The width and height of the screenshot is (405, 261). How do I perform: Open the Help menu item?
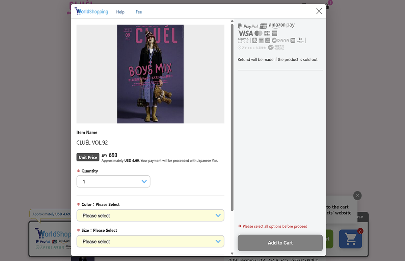click(x=120, y=12)
